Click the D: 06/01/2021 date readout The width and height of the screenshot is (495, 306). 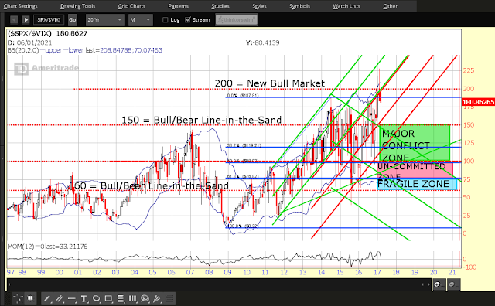29,42
